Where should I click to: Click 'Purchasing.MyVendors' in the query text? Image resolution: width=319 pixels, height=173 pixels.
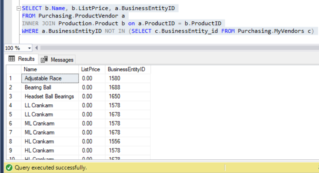pyautogui.click(x=271, y=31)
